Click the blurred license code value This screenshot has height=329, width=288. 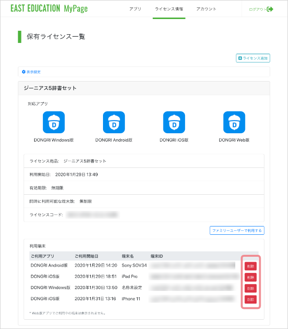click(x=93, y=215)
